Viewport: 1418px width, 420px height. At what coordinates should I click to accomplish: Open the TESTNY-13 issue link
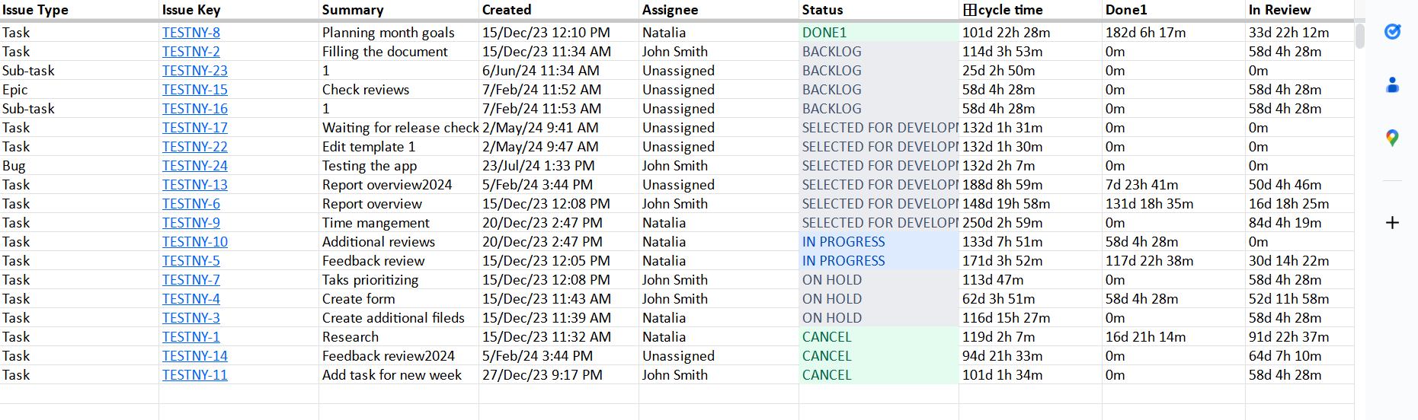(x=195, y=185)
